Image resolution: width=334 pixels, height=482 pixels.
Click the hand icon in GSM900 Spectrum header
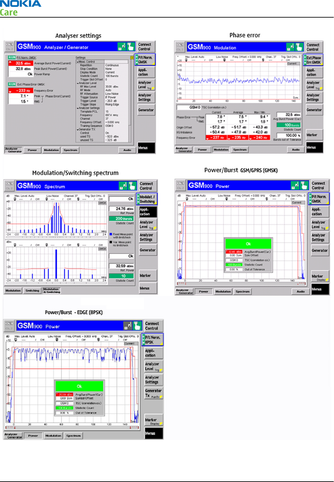[x=132, y=186]
